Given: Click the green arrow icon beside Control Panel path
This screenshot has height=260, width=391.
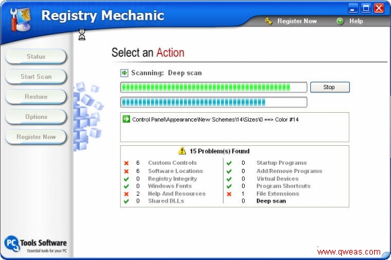Looking at the screenshot, I should click(x=127, y=119).
